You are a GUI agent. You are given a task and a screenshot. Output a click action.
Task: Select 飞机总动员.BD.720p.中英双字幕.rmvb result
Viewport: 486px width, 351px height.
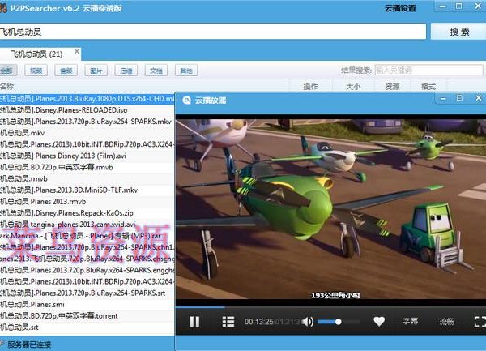(x=87, y=167)
